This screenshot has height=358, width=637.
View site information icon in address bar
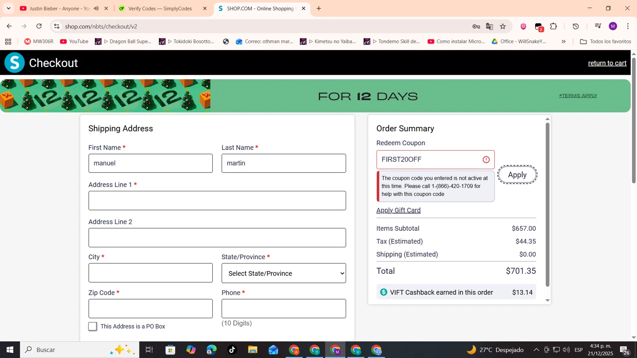click(56, 26)
